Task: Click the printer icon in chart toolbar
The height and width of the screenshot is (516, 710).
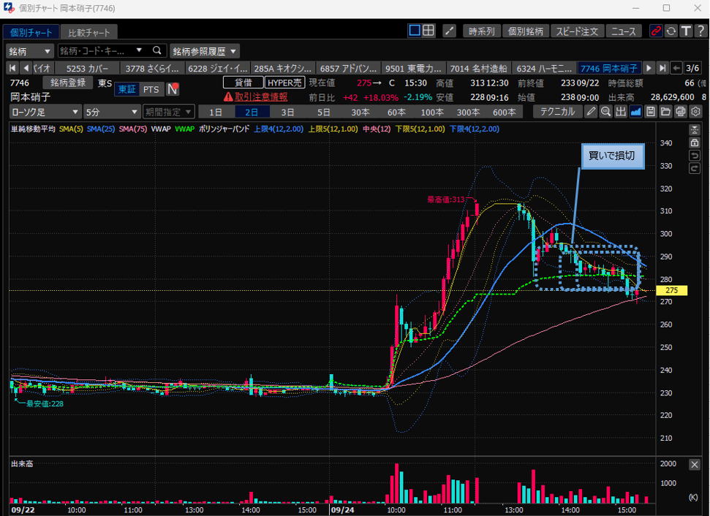Action: (x=681, y=112)
